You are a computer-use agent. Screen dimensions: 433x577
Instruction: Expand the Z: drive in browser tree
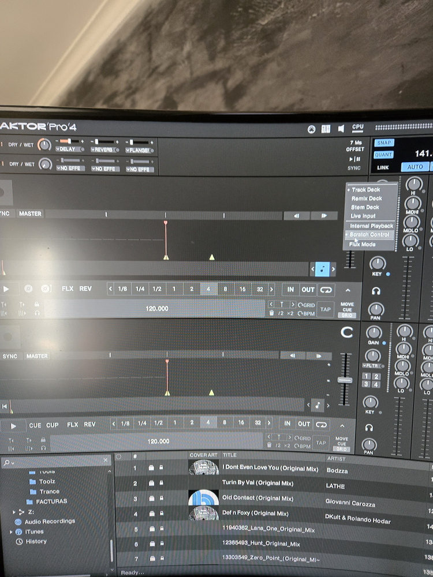14,512
